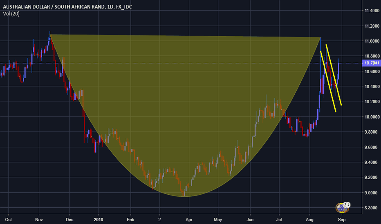Click the current price label 10.7041
Screen dimensions: 381x224
coord(371,63)
